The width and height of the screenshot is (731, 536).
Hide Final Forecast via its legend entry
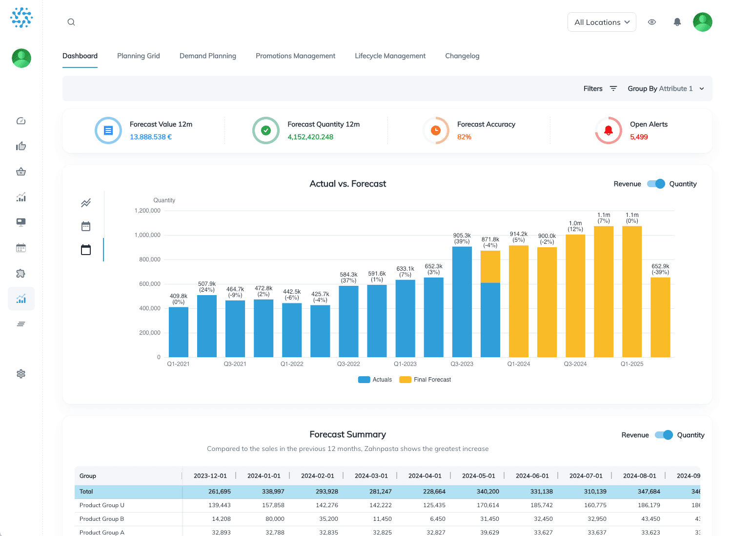pyautogui.click(x=425, y=379)
